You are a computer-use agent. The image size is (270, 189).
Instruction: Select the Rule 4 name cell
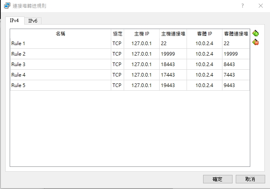point(60,75)
